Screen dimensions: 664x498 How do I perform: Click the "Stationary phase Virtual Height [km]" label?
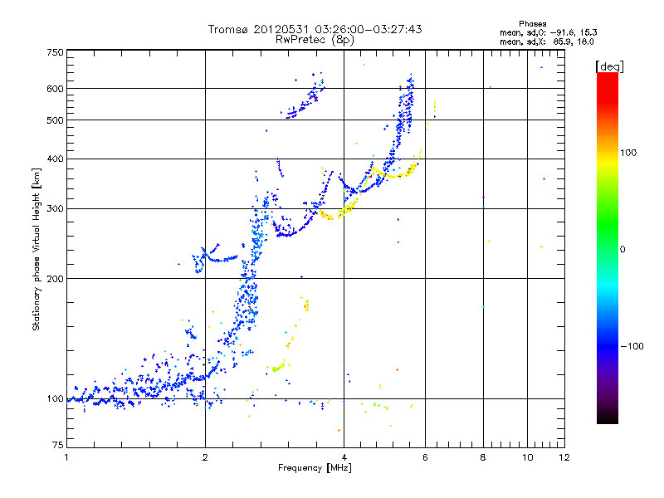37,250
